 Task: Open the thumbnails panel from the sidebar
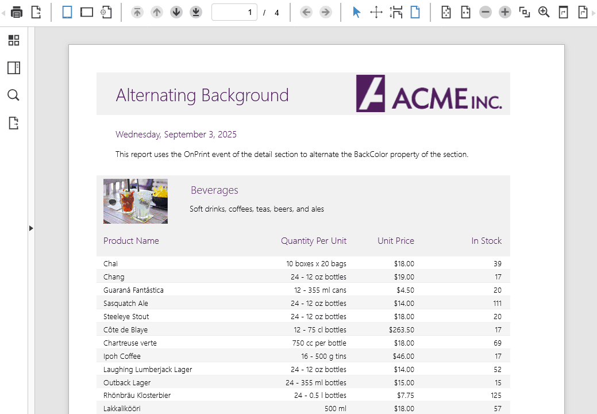click(x=14, y=40)
